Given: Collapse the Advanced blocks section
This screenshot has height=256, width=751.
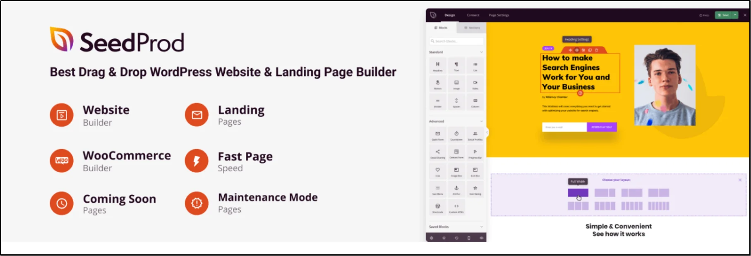Looking at the screenshot, I should 481,121.
